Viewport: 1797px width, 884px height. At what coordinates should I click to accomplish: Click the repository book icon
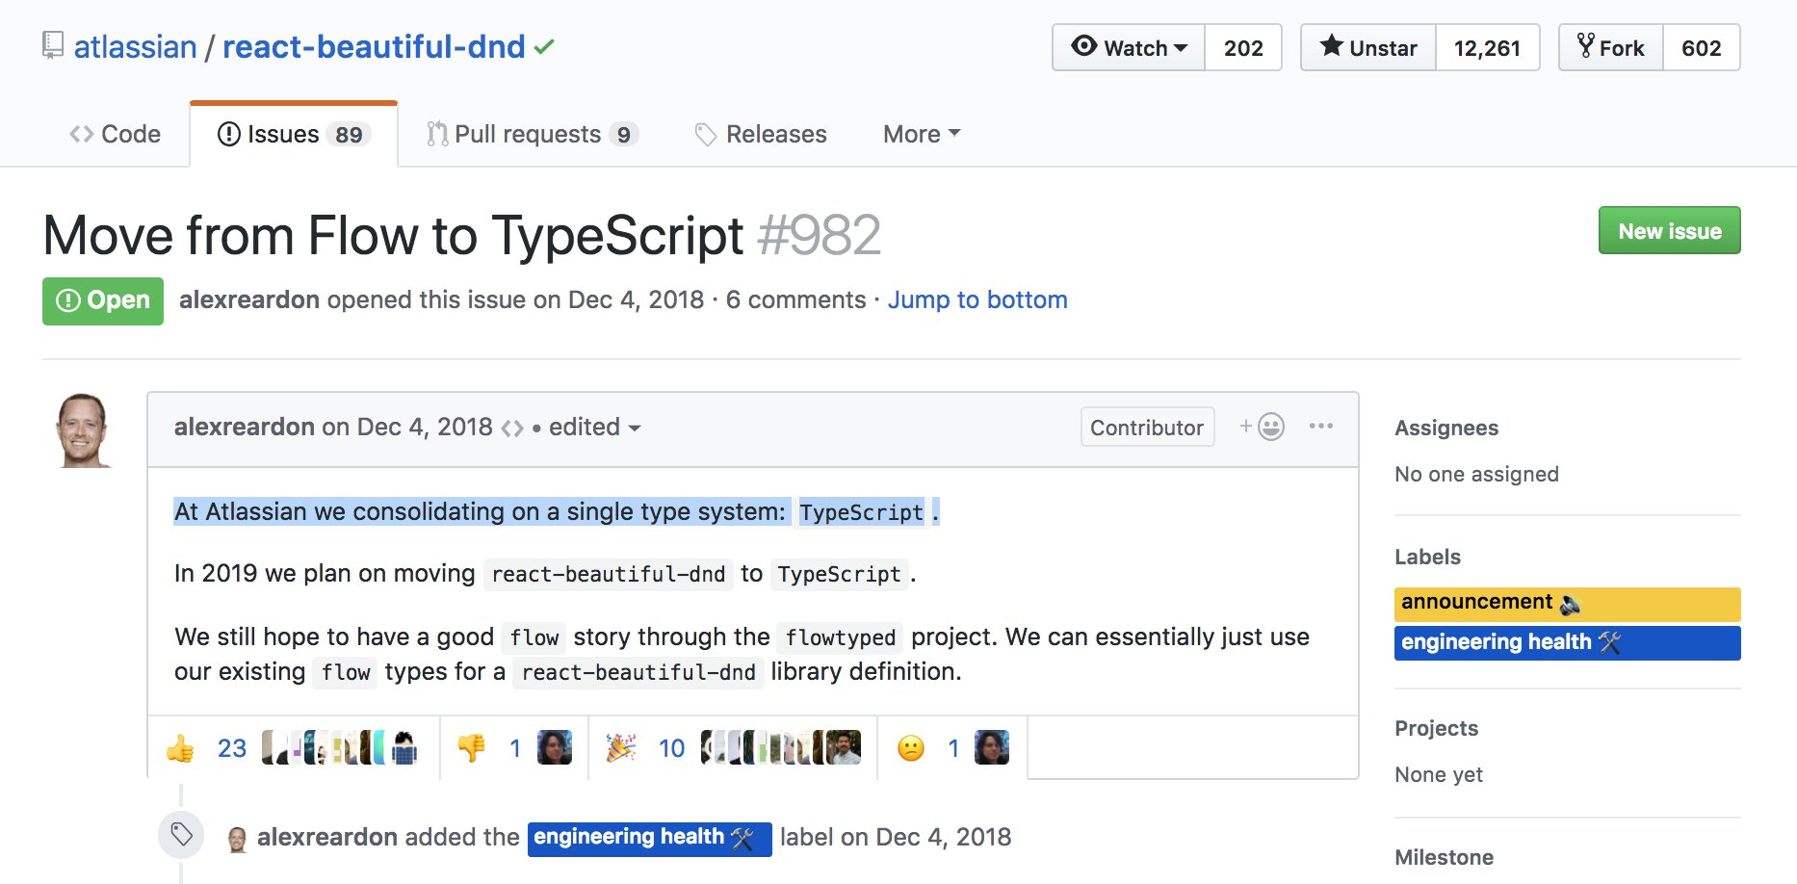tap(53, 46)
